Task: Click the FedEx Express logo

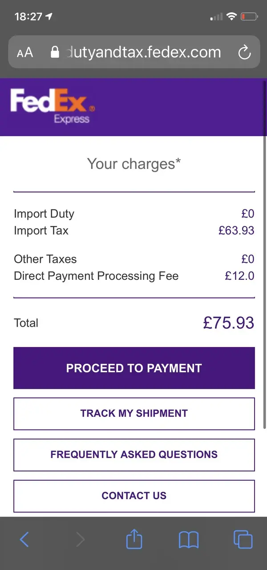Action: (x=53, y=106)
